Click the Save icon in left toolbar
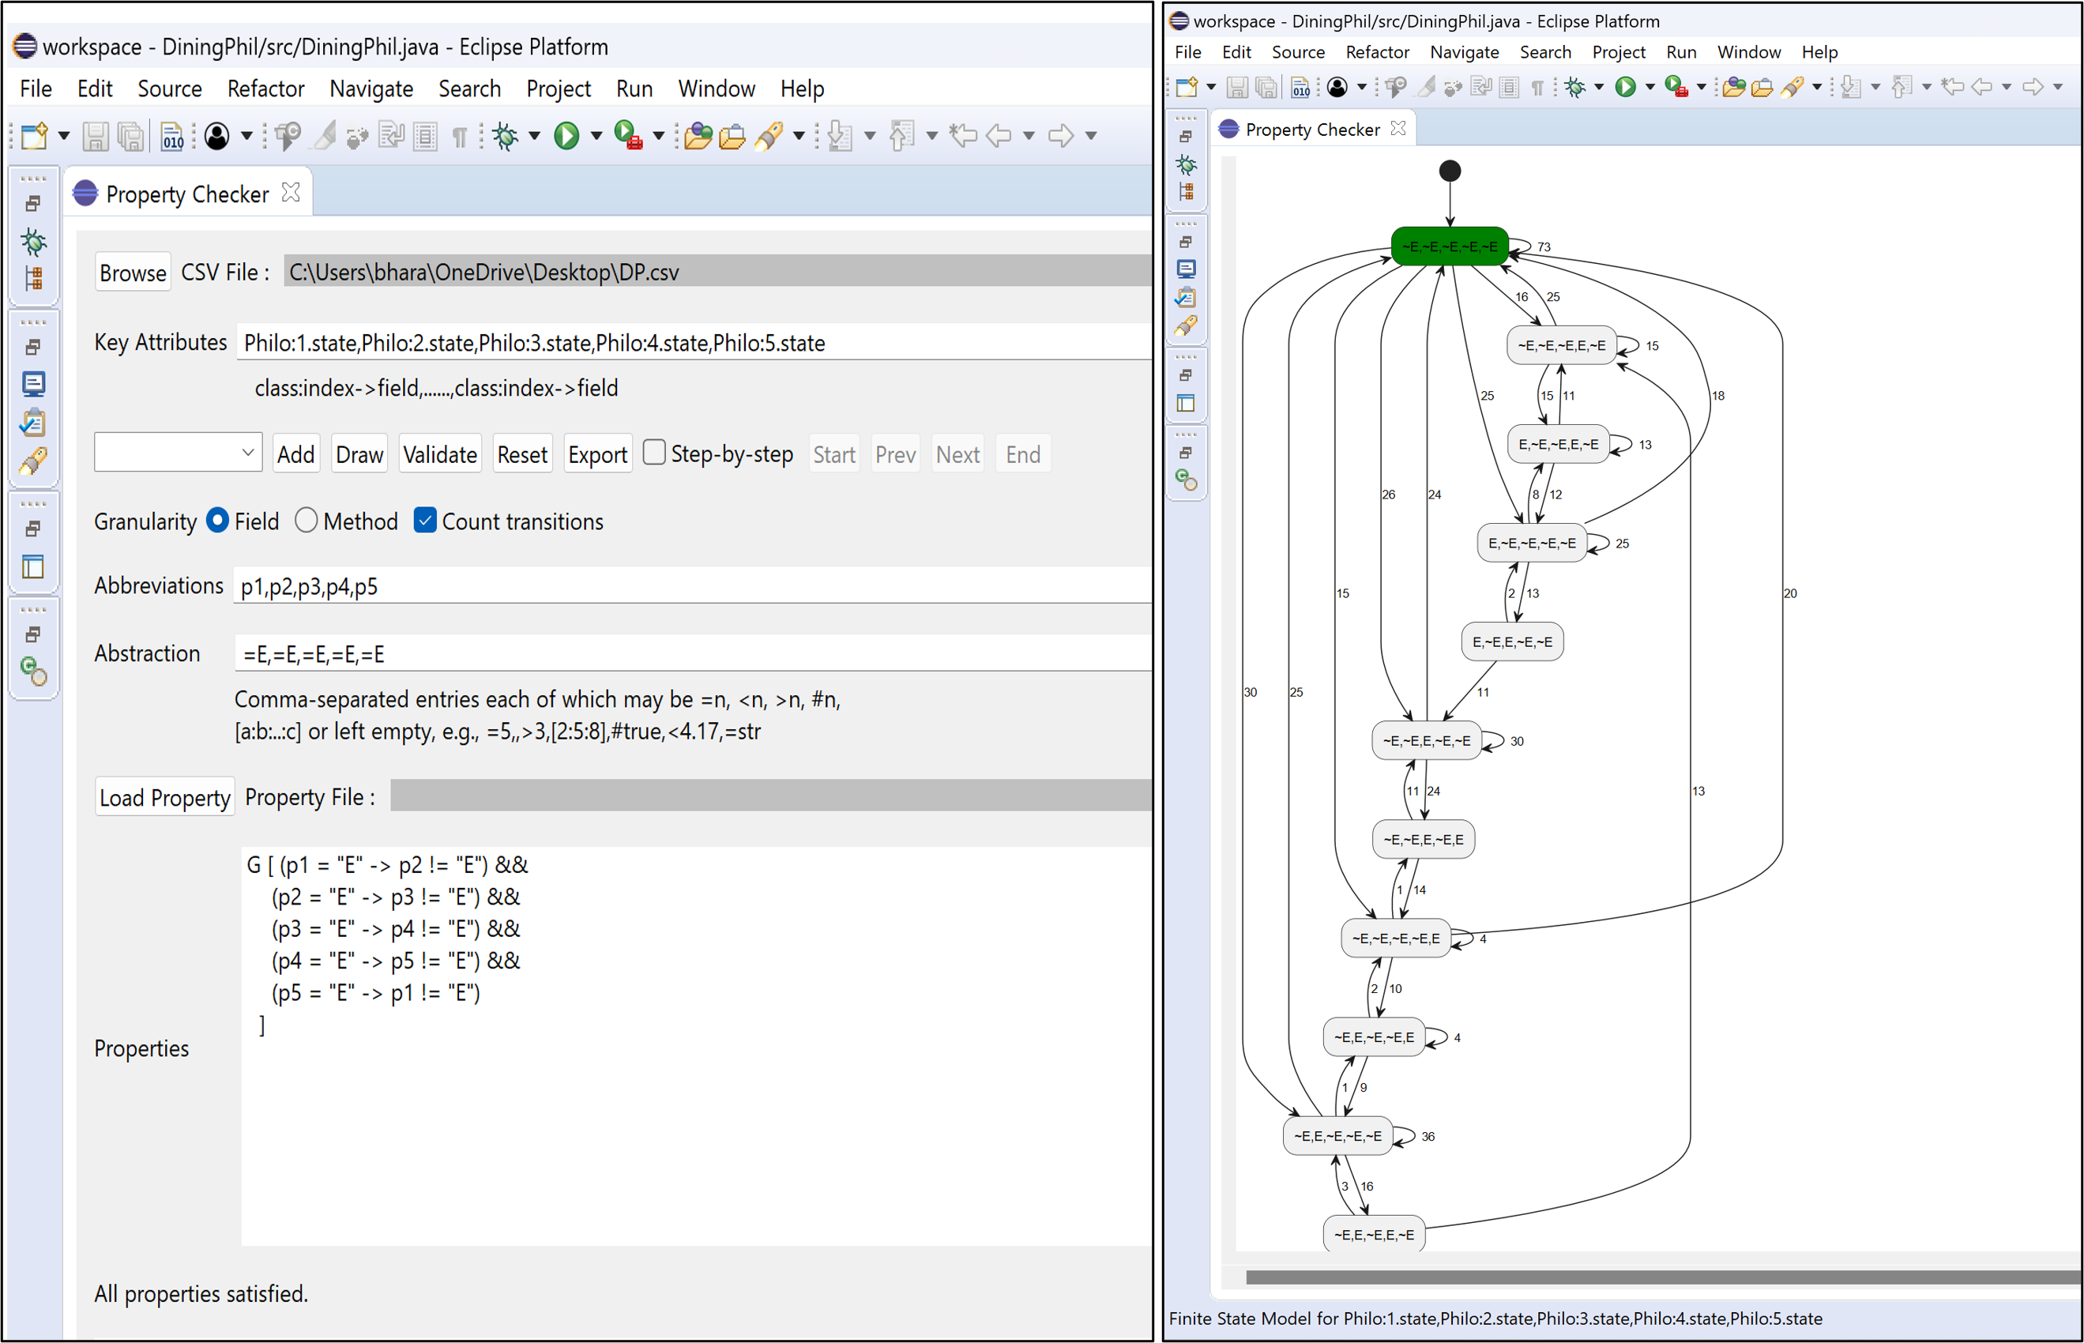 [95, 136]
